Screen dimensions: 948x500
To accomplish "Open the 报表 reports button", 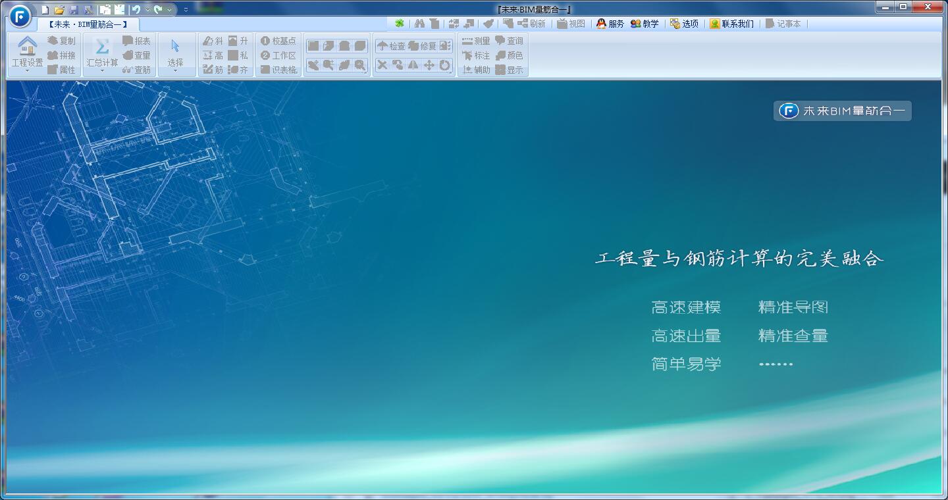I will [137, 41].
